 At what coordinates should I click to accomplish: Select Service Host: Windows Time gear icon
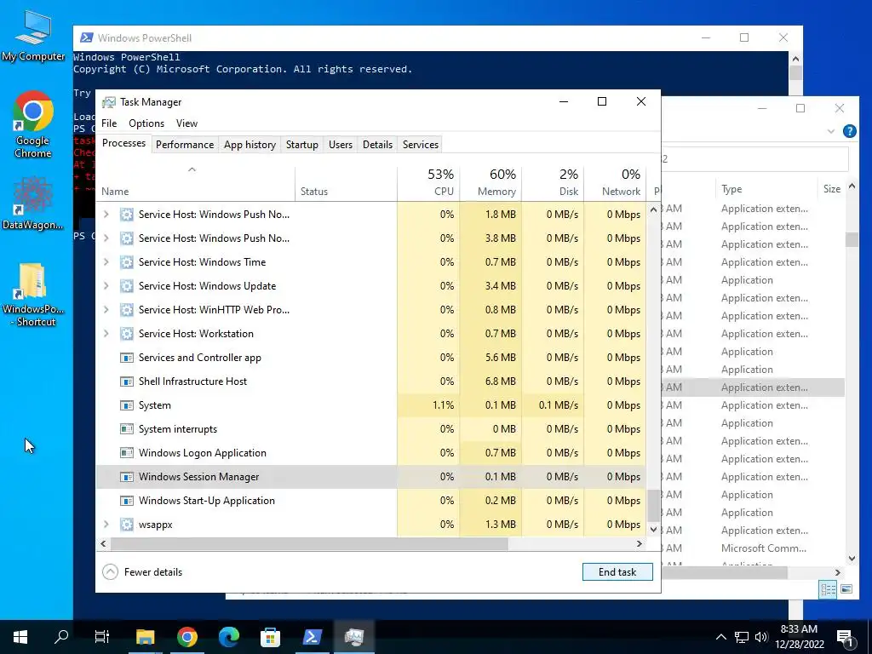coord(127,262)
